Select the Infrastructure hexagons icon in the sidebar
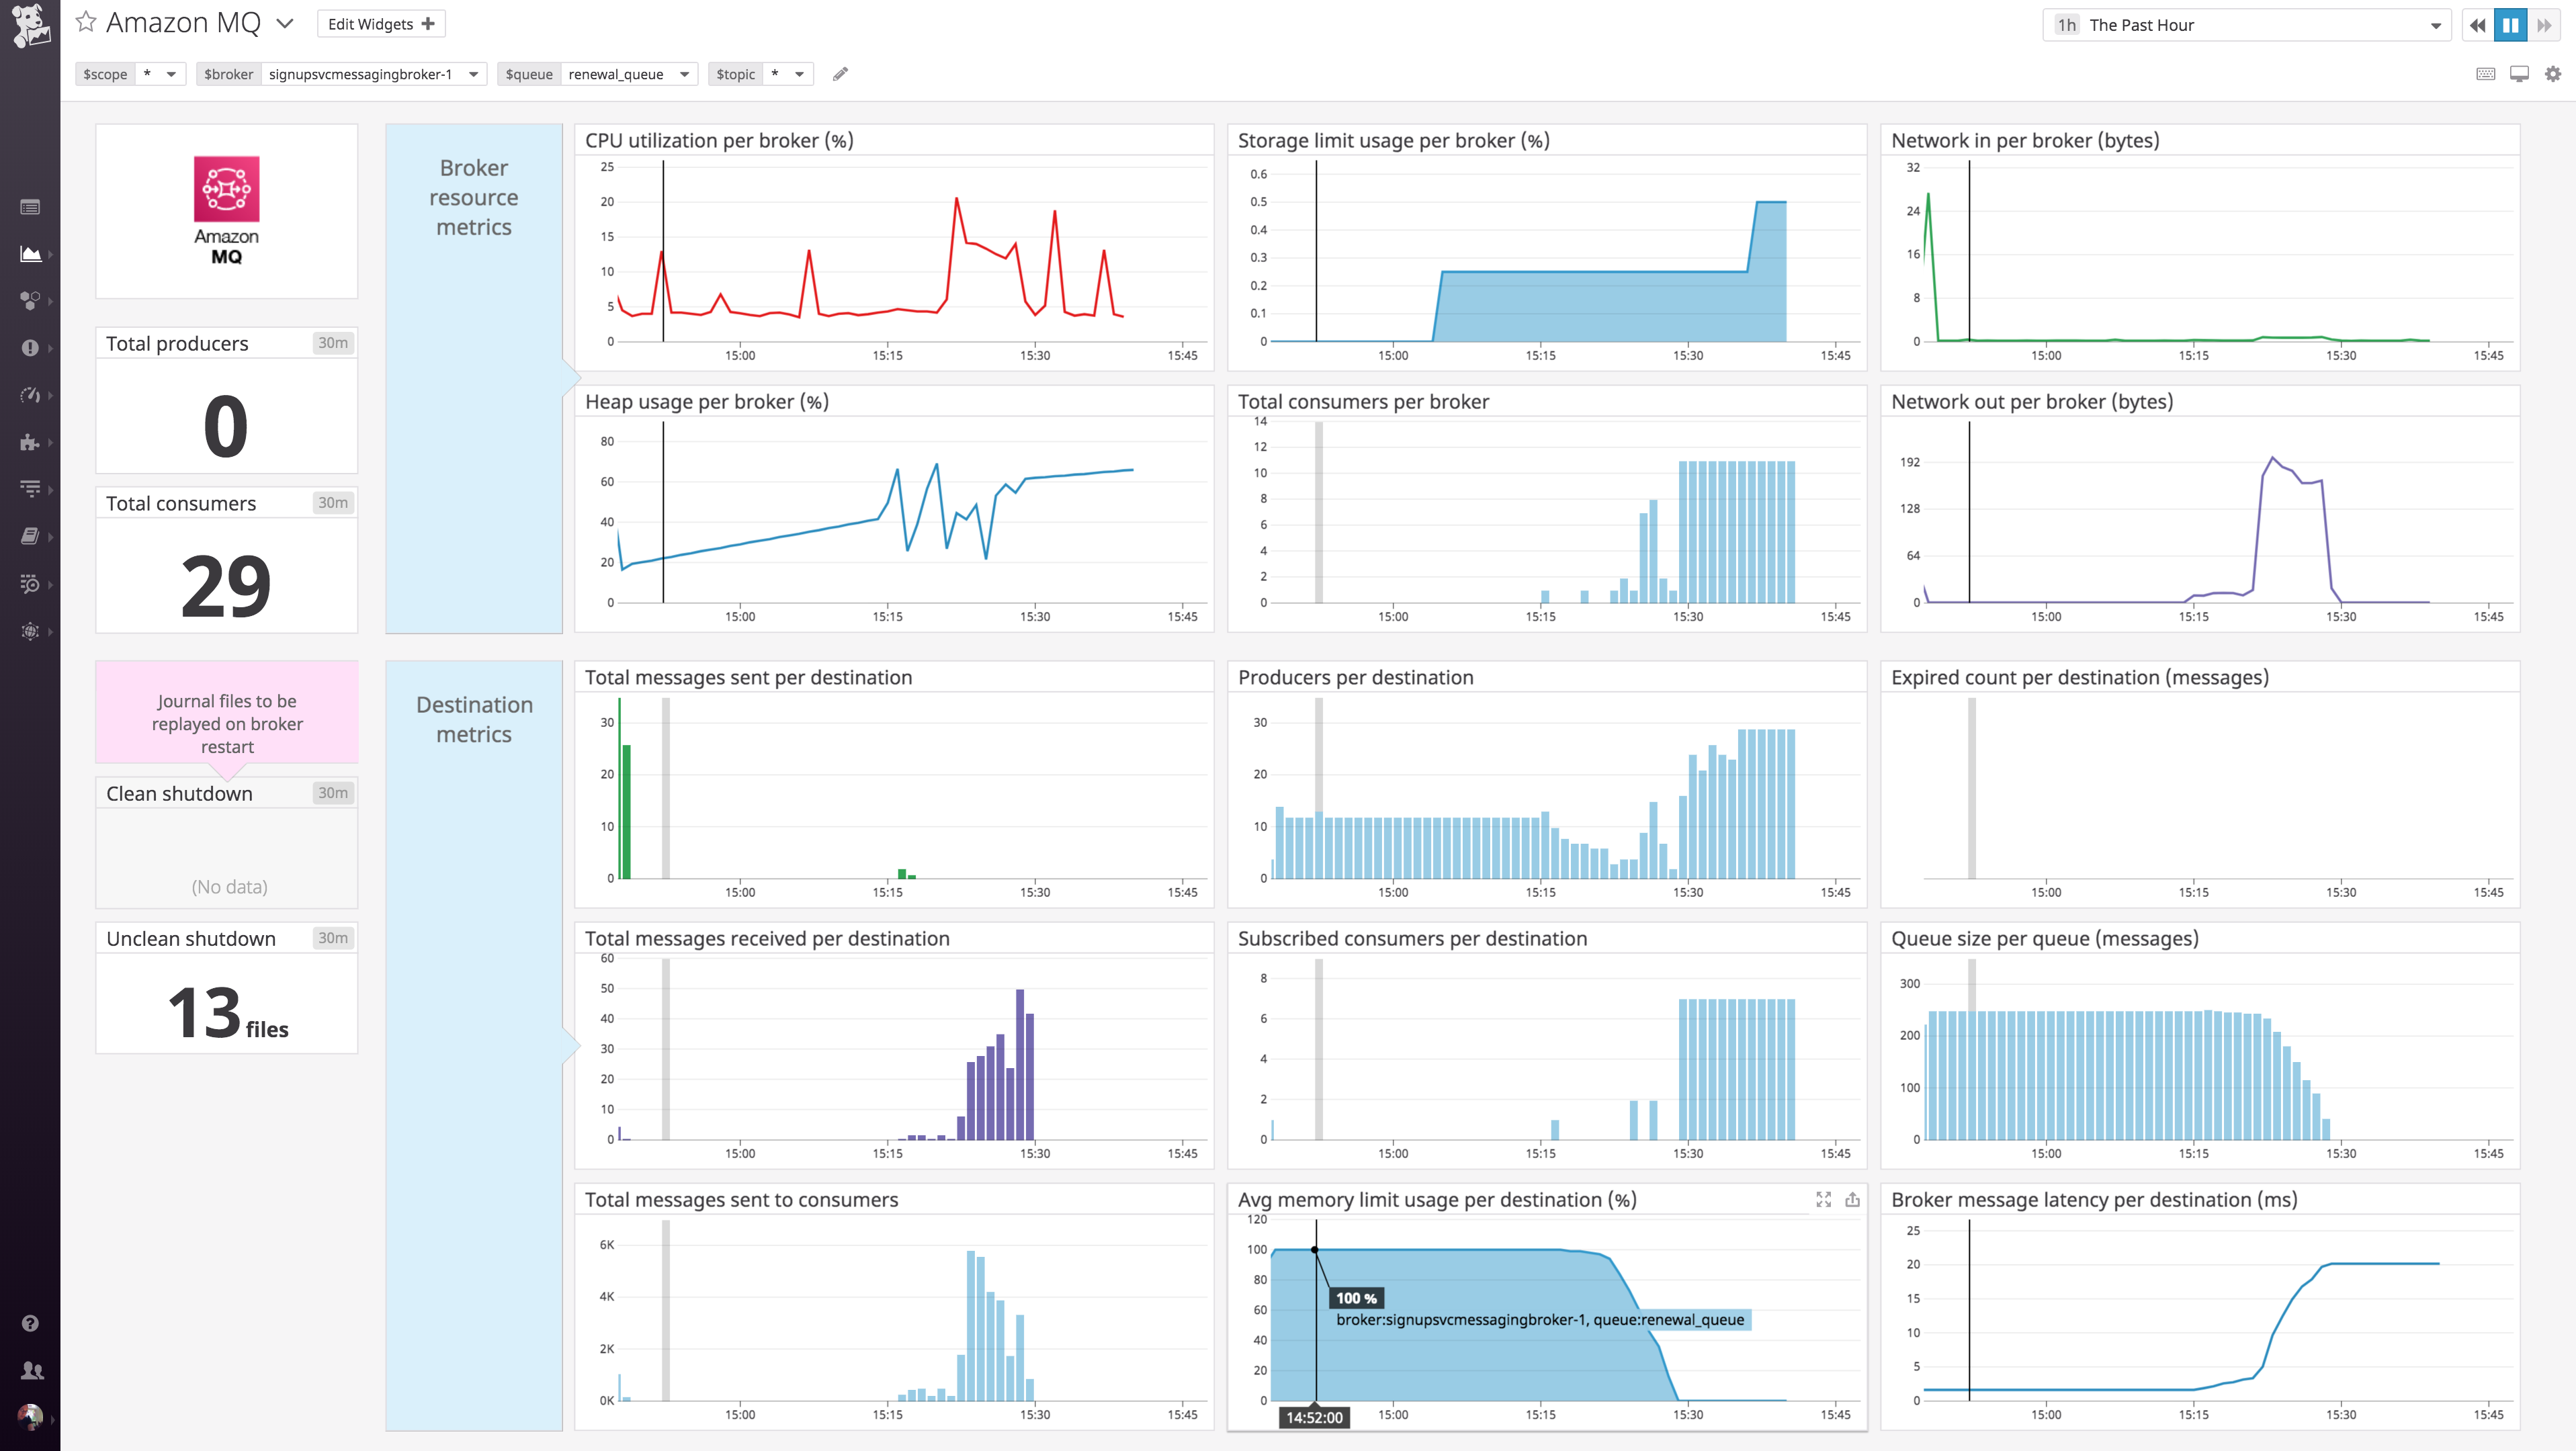 click(31, 301)
